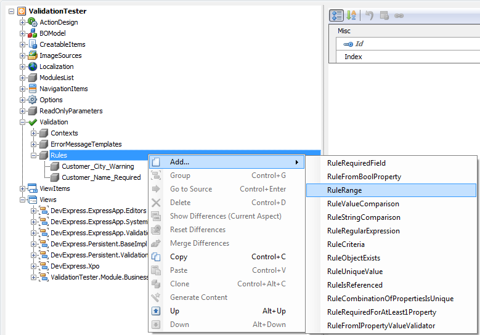Expand the NavigationItems node

tap(22, 89)
